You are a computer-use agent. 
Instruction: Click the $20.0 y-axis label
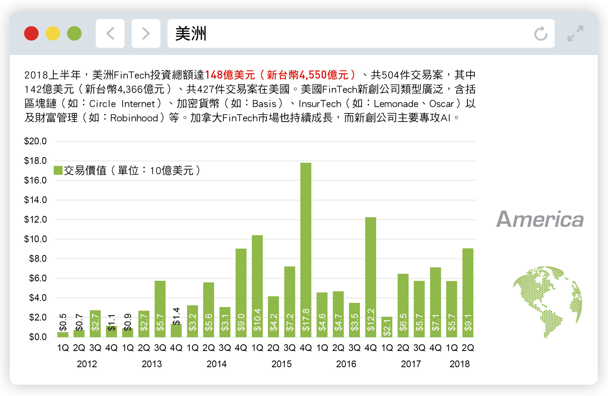pos(36,141)
